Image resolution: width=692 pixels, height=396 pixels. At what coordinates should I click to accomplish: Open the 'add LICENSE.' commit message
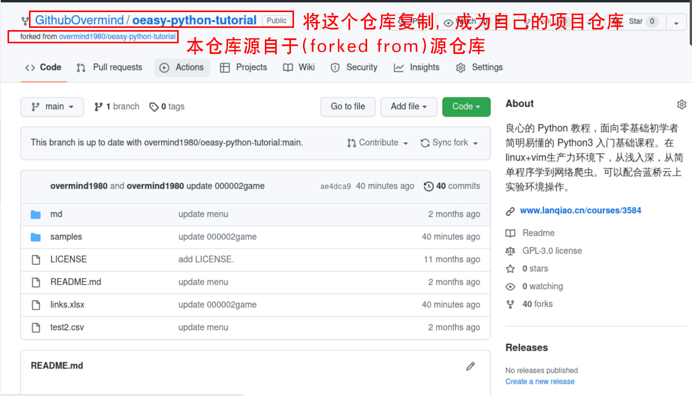pos(206,259)
